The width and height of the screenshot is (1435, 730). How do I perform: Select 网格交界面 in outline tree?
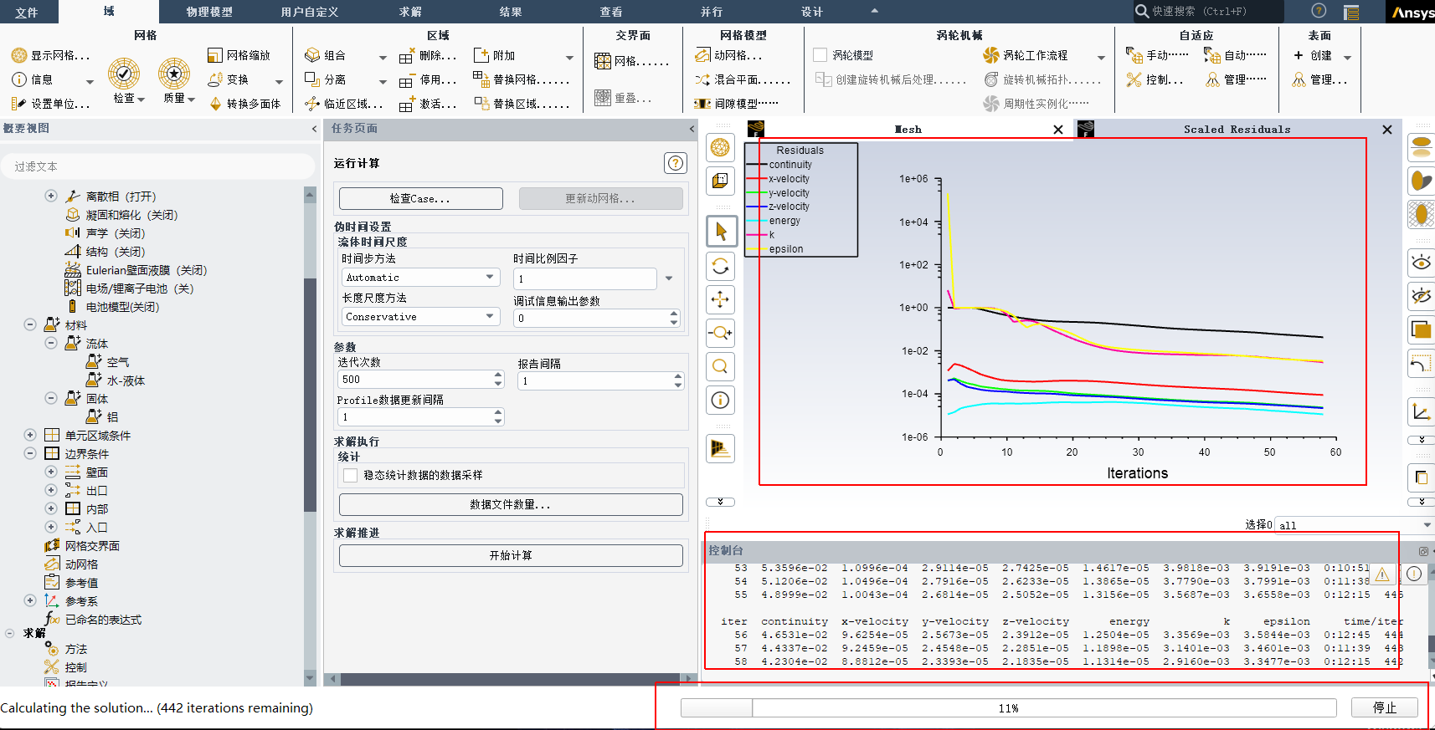(x=92, y=546)
